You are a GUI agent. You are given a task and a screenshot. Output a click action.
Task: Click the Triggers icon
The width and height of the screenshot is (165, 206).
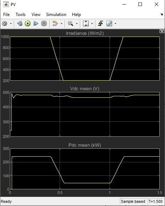click(x=101, y=24)
